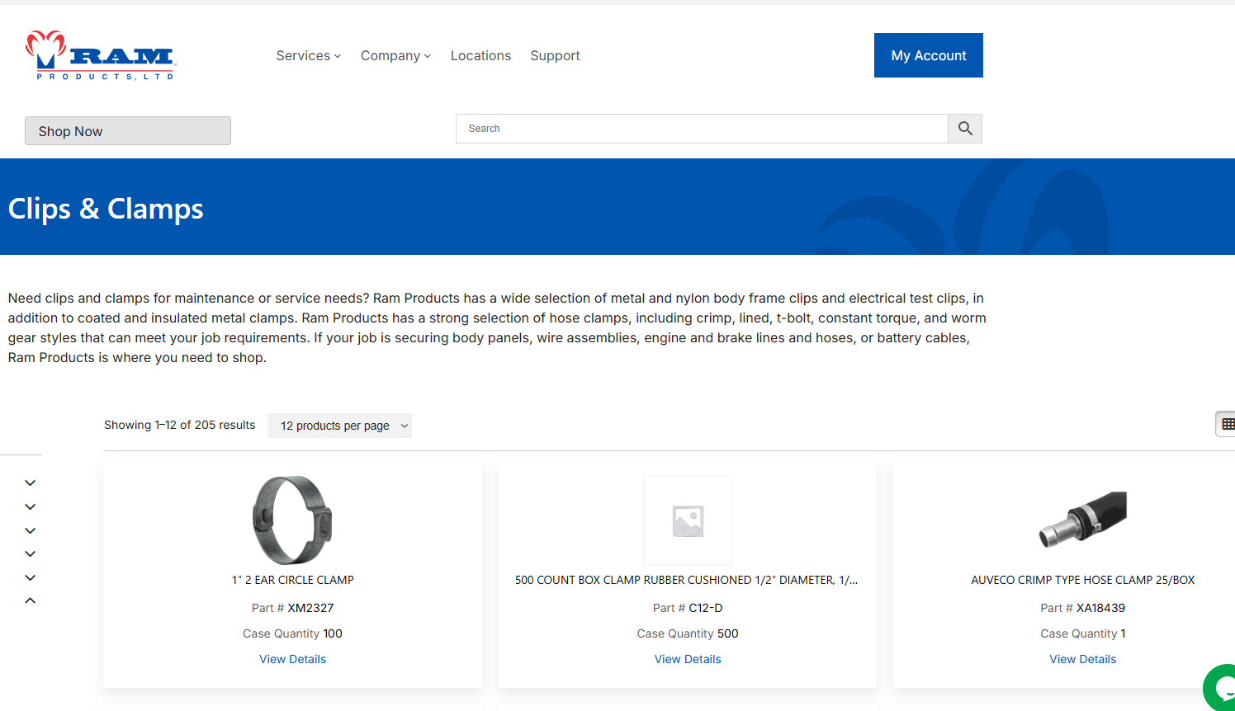Click the Auveco crimp hose clamp image

pyautogui.click(x=1082, y=520)
